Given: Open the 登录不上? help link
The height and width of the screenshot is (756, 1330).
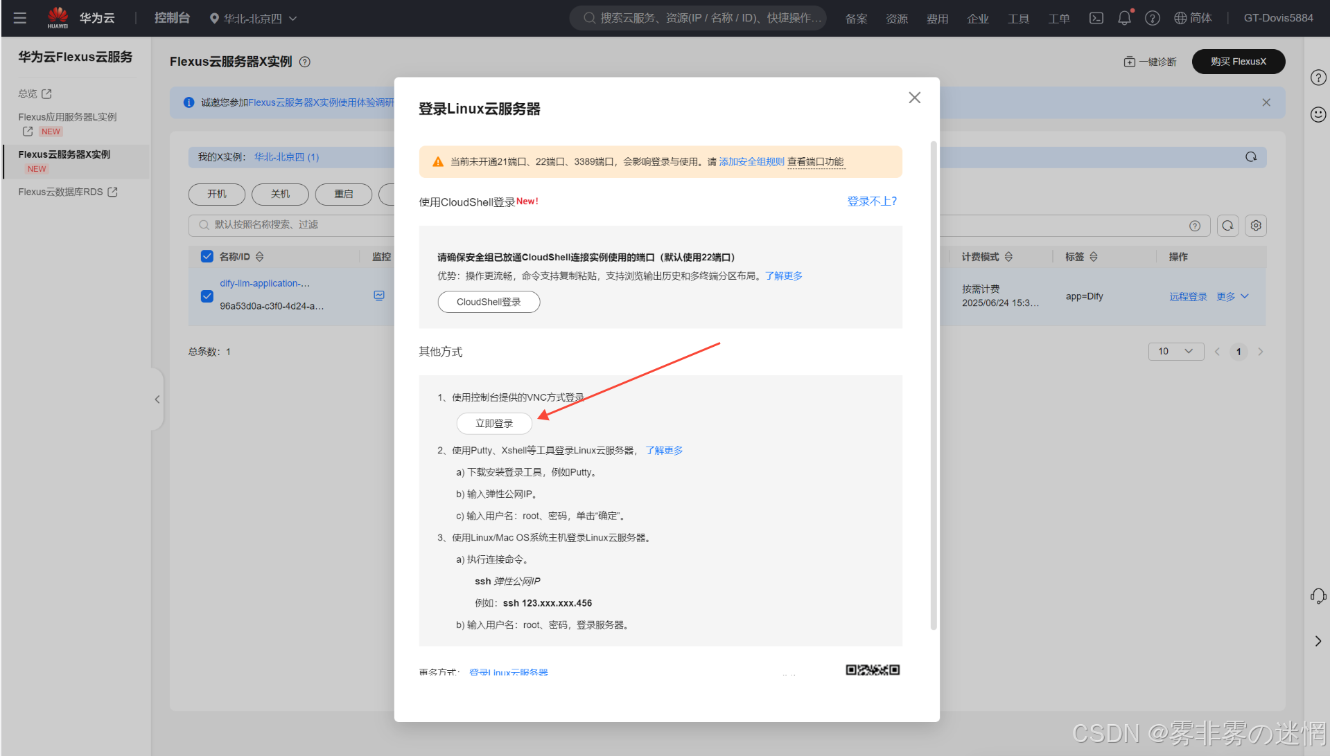Looking at the screenshot, I should pyautogui.click(x=872, y=201).
